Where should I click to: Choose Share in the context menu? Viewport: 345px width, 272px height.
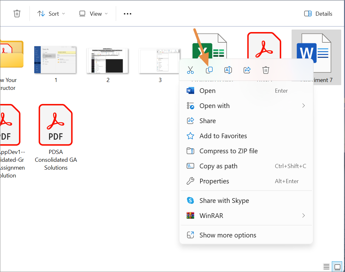(x=246, y=121)
